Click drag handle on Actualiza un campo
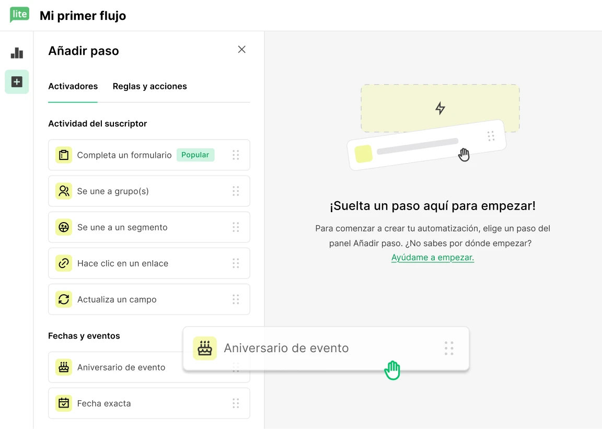The image size is (602, 429). pyautogui.click(x=236, y=299)
